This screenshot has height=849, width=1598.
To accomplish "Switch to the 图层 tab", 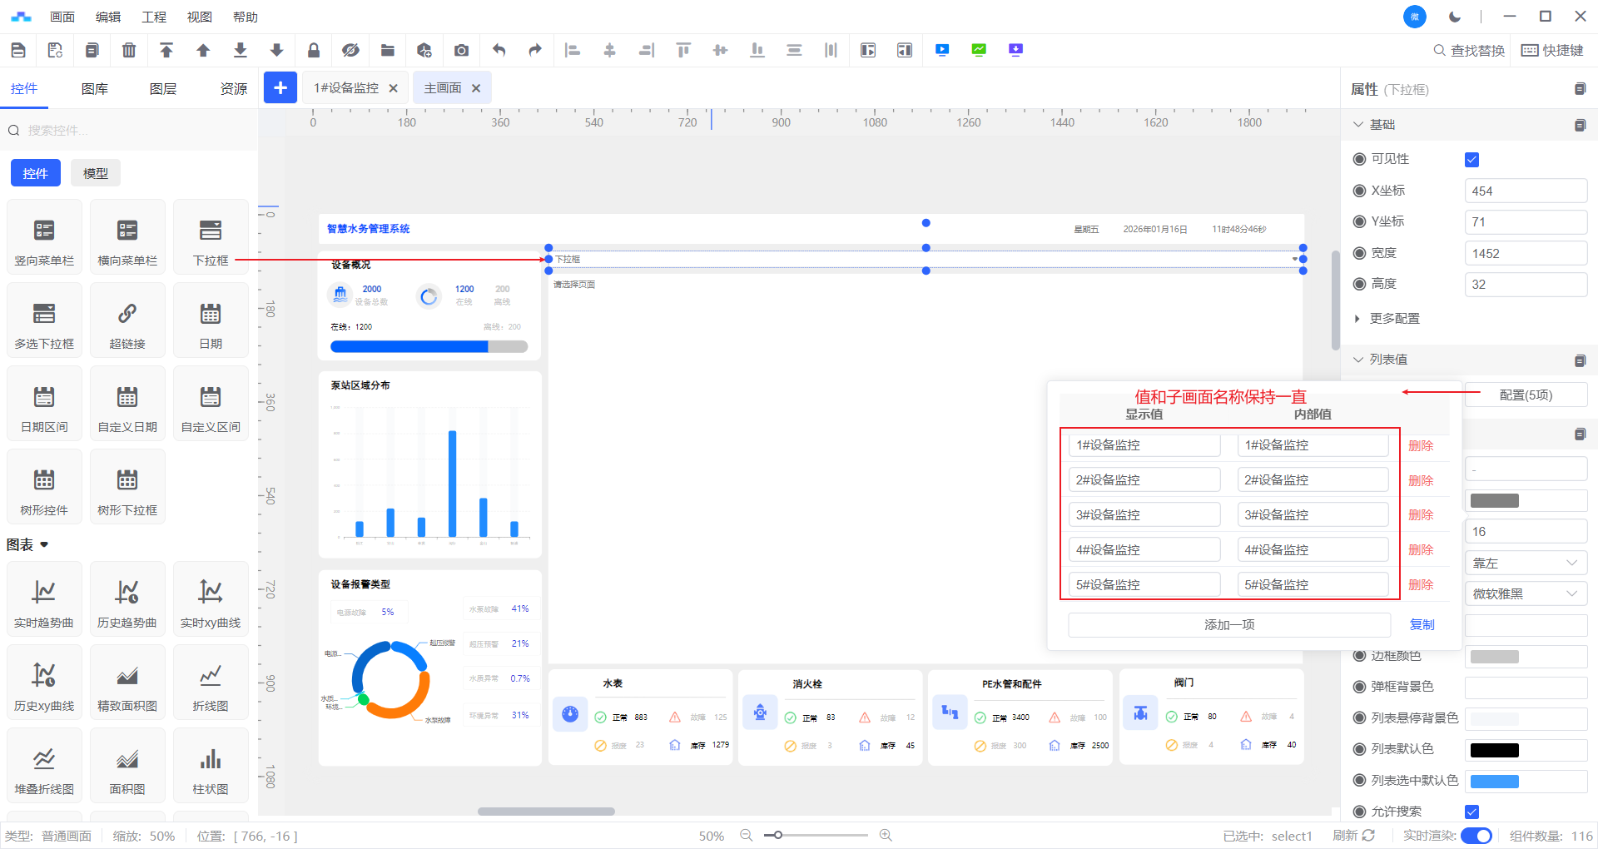I will (x=163, y=89).
